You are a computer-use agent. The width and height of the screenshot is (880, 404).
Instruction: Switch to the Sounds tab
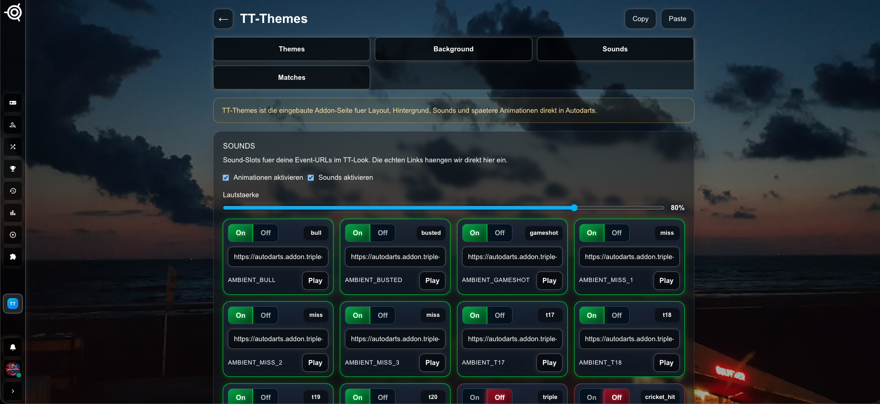pos(615,49)
